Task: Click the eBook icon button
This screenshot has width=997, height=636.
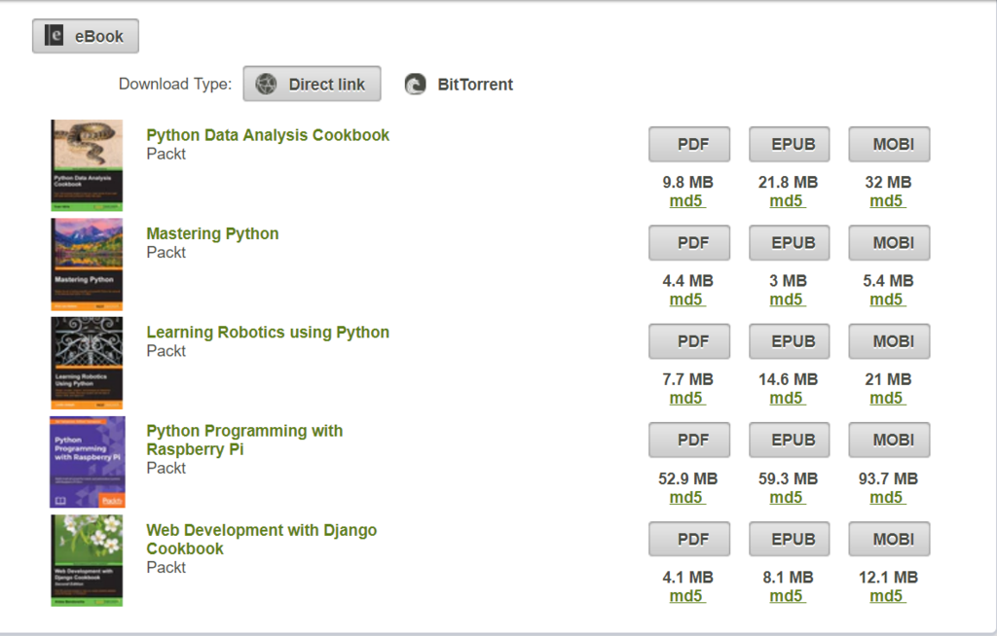Action: point(55,37)
